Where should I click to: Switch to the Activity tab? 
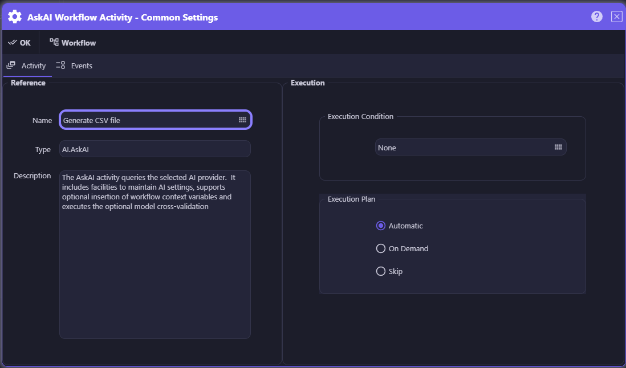(27, 66)
